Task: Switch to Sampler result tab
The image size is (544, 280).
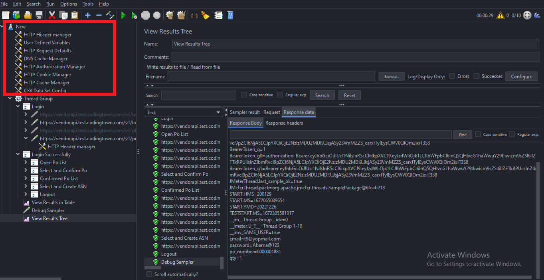Action: coord(245,112)
